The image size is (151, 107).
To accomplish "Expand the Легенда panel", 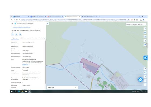I will tap(62, 88).
